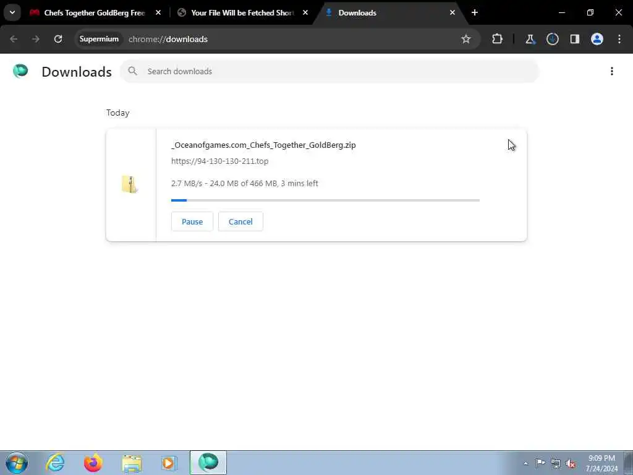This screenshot has height=475, width=633.
Task: Open the https://94-130-130-211.top source link
Action: 219,161
